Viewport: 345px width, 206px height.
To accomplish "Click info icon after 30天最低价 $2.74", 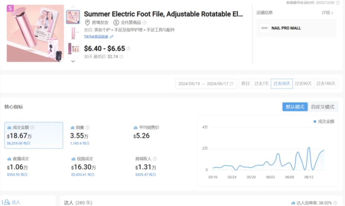I will tap(121, 57).
